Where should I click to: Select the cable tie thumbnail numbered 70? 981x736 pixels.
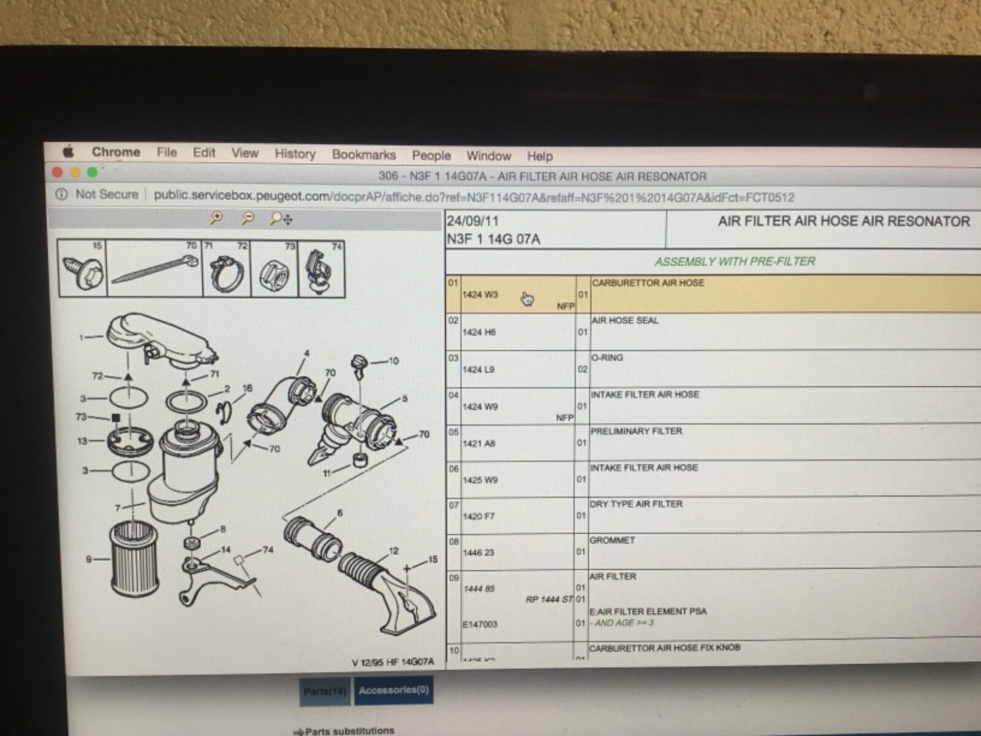155,268
